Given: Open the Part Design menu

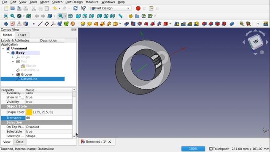Looking at the screenshot, I should [x=74, y=2].
